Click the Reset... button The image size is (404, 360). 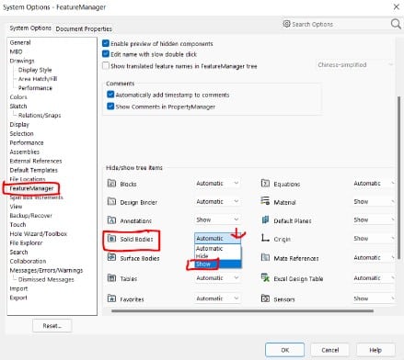[x=52, y=326]
